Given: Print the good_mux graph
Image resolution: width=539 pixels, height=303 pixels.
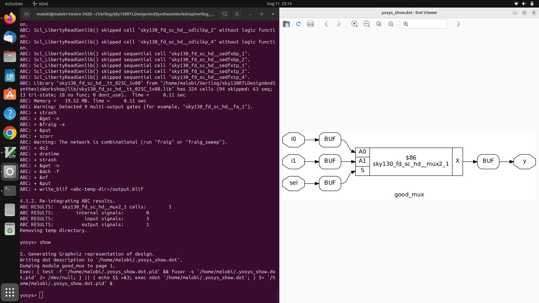Looking at the screenshot, I should pyautogui.click(x=310, y=24).
